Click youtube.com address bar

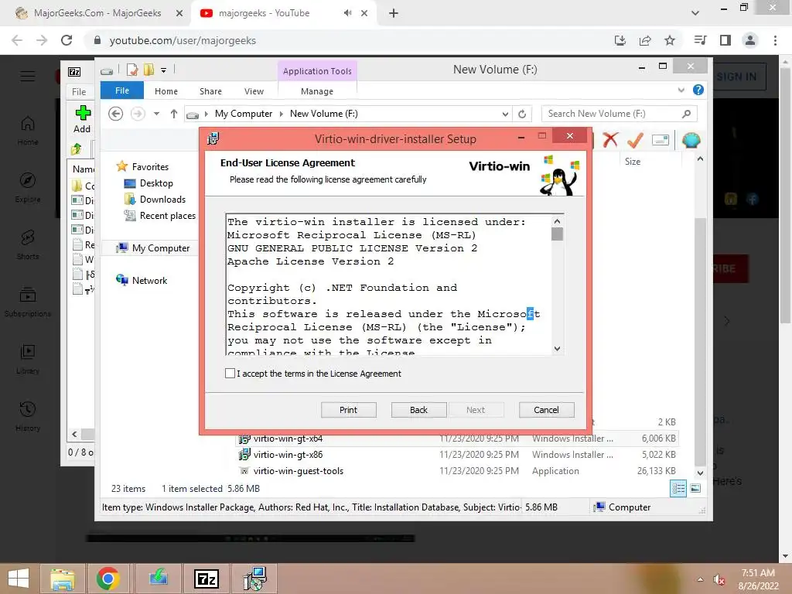[349, 40]
